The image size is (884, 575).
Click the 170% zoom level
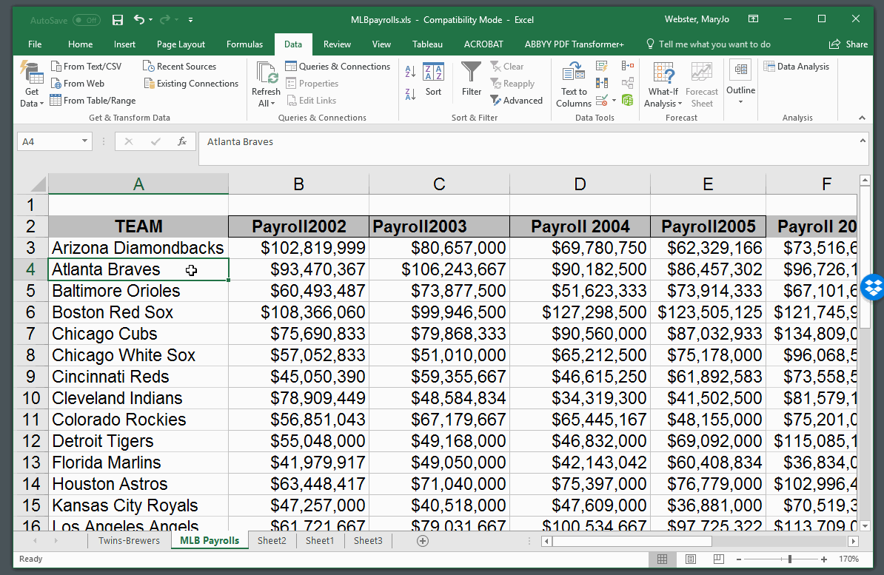point(848,559)
